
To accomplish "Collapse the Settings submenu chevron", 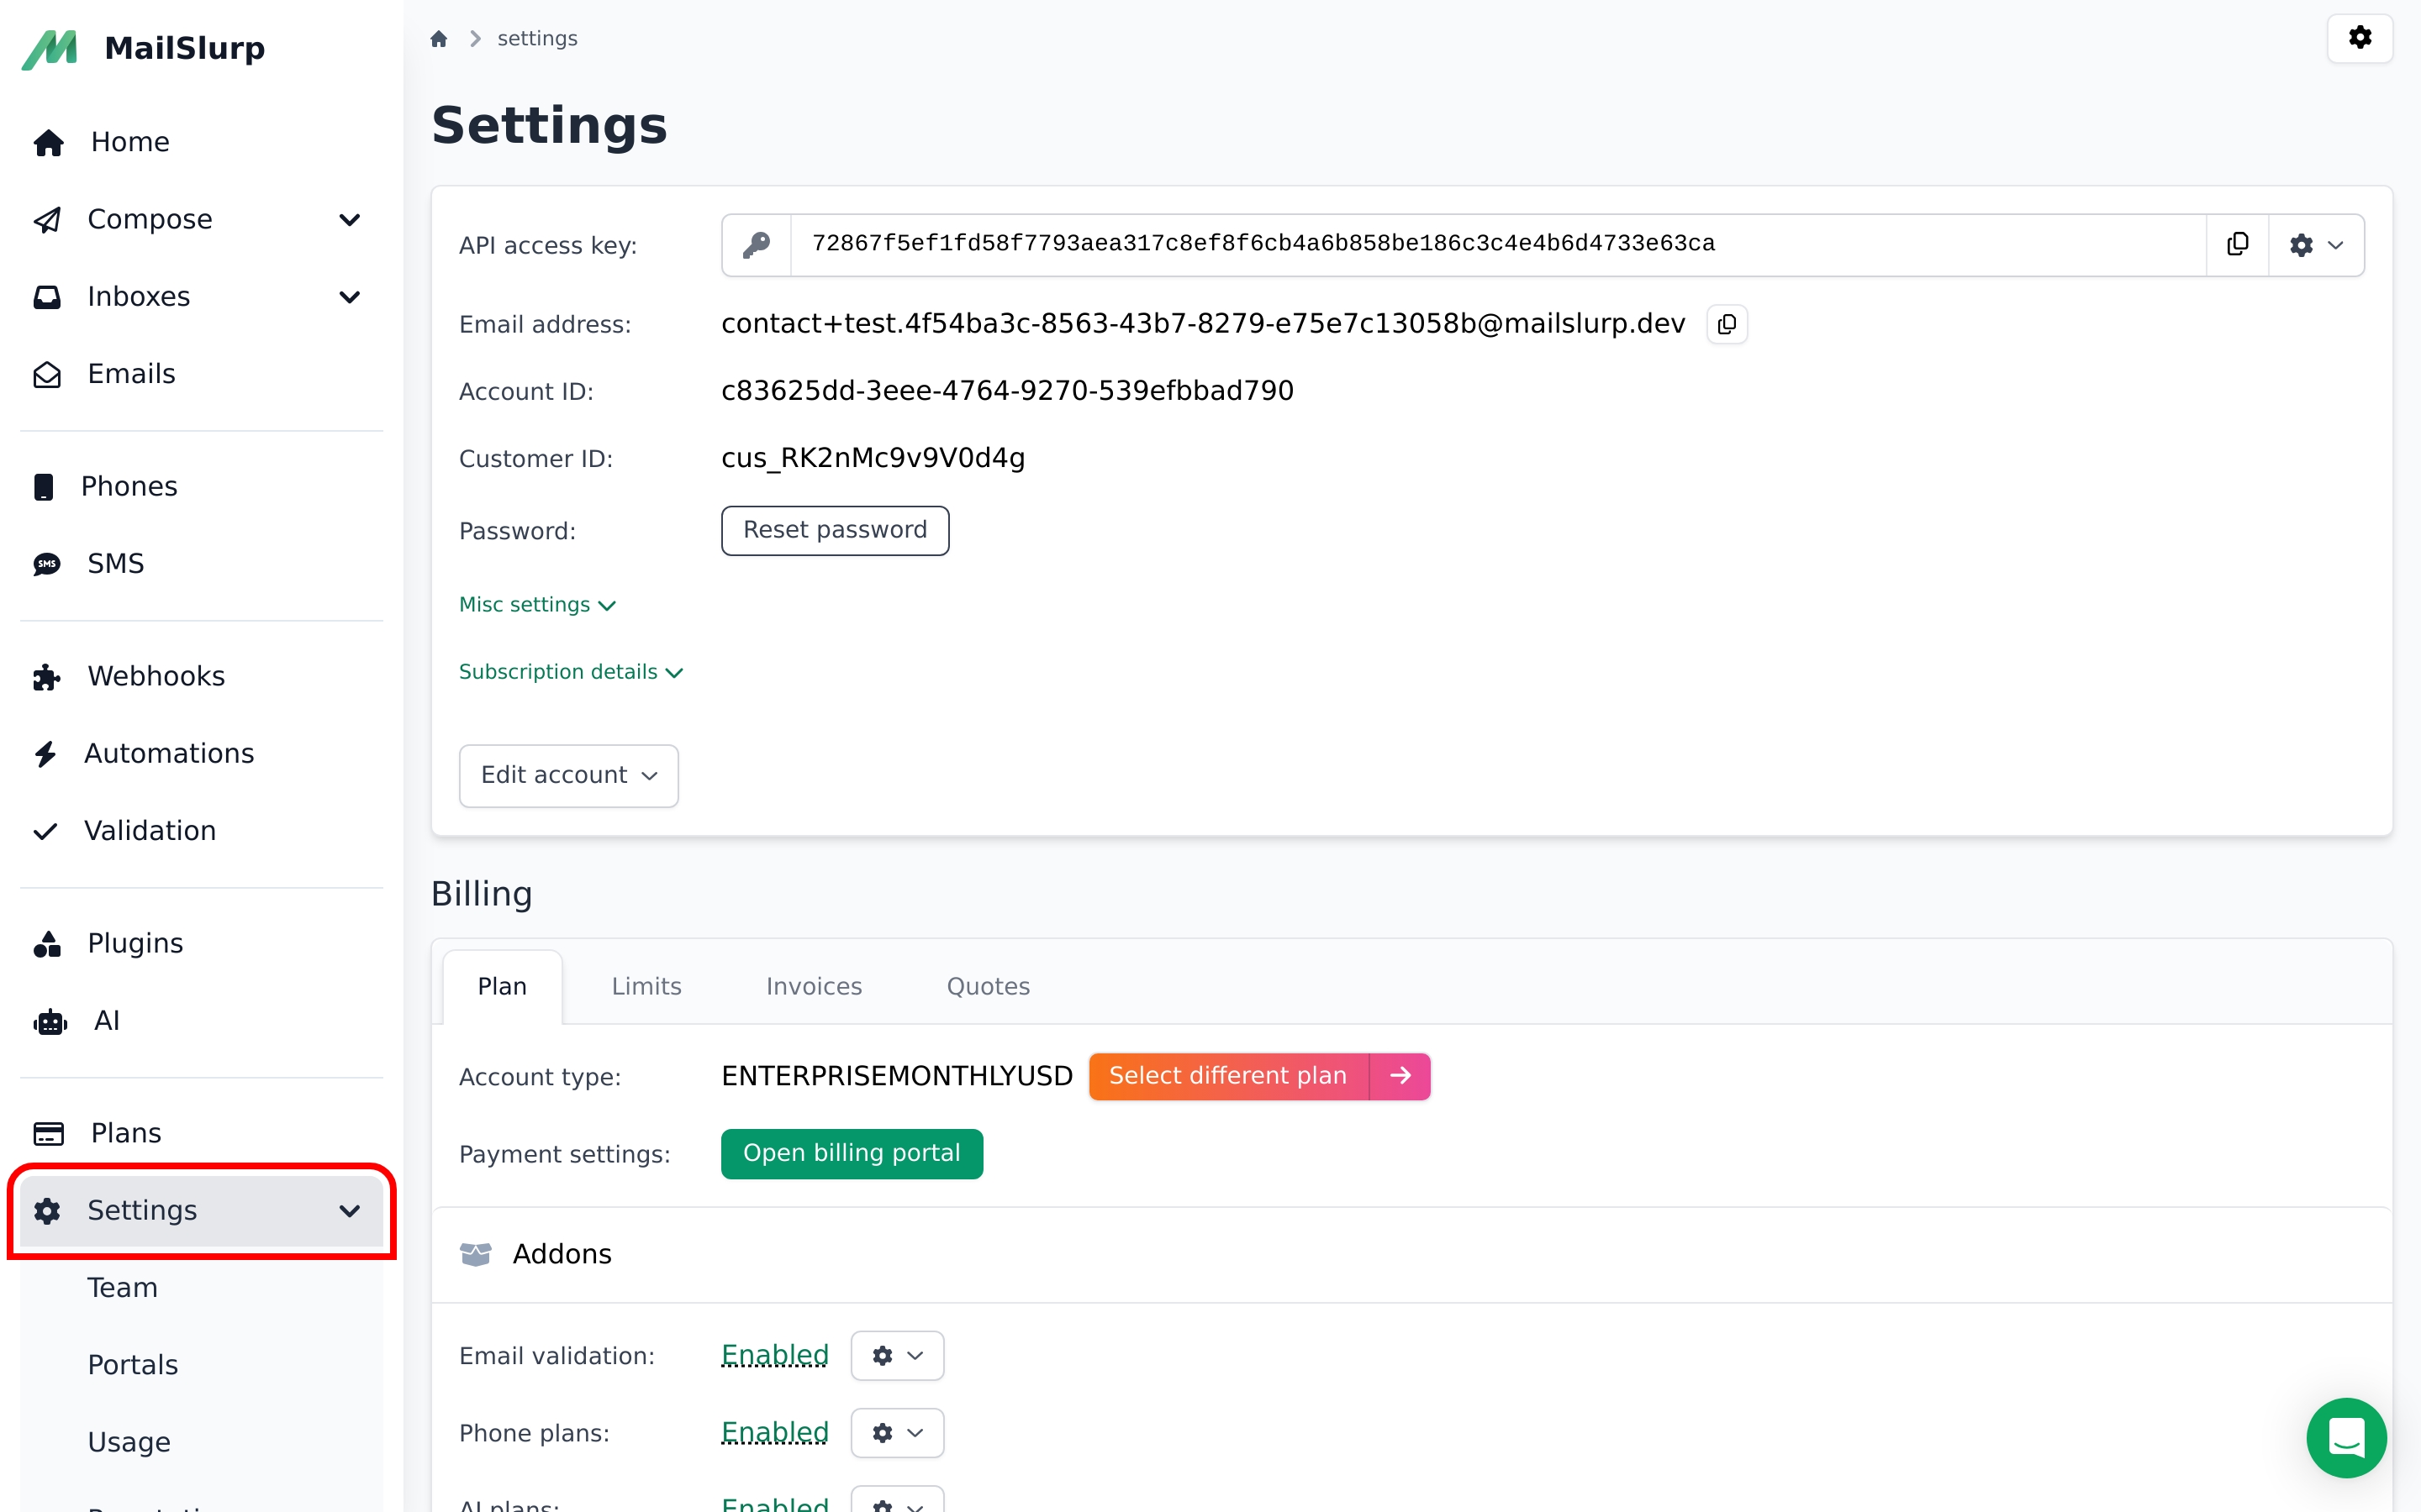I will point(349,1211).
